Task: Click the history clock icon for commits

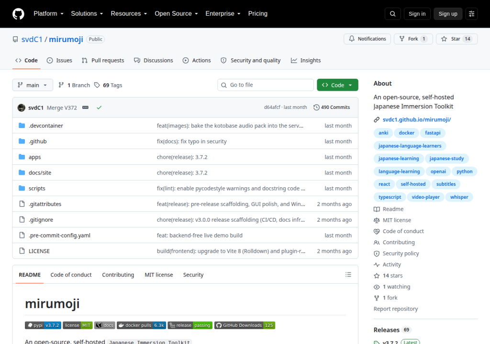Action: (x=316, y=107)
